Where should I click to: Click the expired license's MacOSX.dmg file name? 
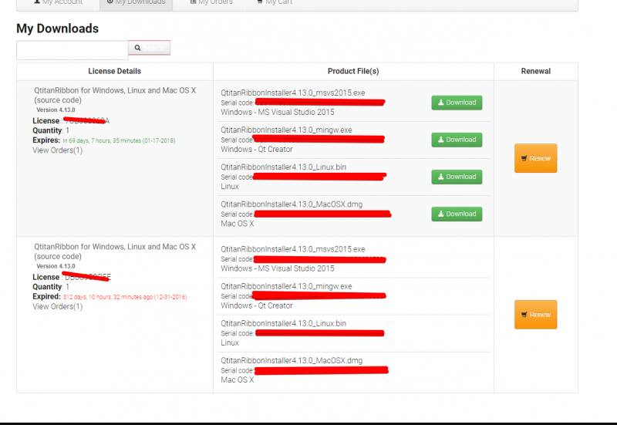291,360
